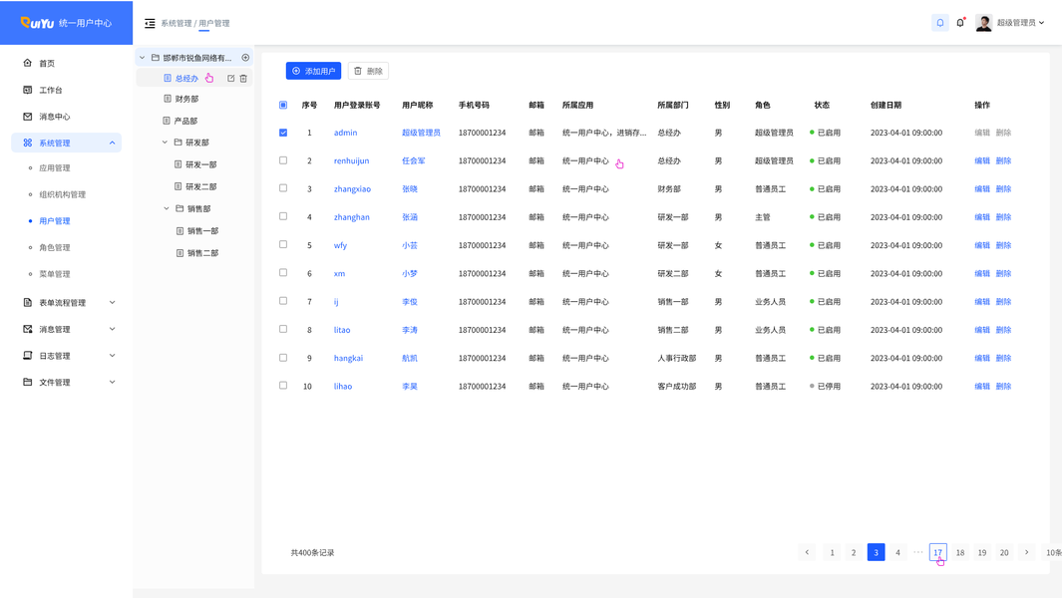Click the RuiYu logo
Screen dimensions: 1062x598
tap(37, 23)
